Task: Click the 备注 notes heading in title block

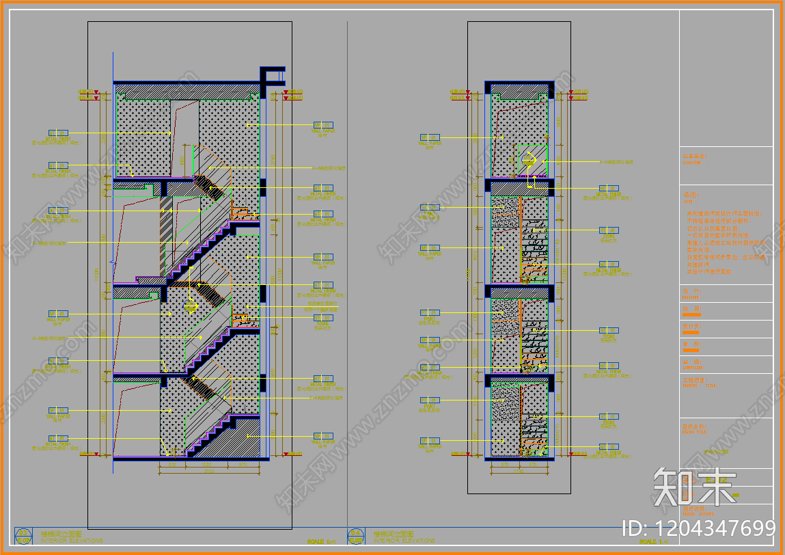Action: (x=691, y=195)
